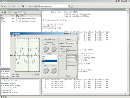The image size is (130, 98).
Task: Click the On button under vertical knobs
Action: pos(49,76)
